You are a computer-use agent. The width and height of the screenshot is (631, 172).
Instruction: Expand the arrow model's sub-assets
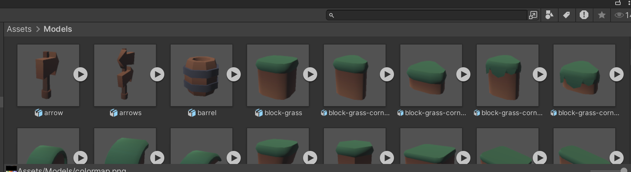pos(80,74)
